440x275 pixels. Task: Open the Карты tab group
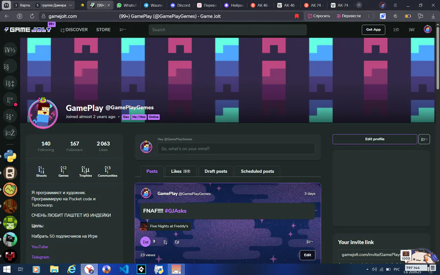(22, 5)
